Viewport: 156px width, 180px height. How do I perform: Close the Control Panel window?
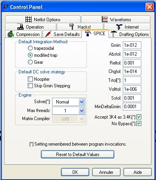149,7
